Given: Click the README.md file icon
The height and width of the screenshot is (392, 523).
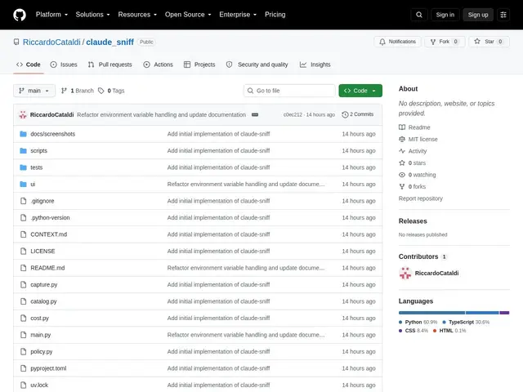Looking at the screenshot, I should click(x=23, y=268).
